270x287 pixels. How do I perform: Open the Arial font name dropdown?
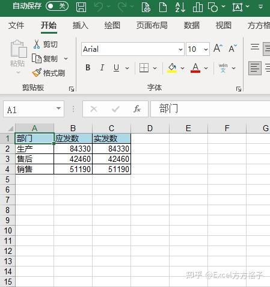[x=180, y=49]
